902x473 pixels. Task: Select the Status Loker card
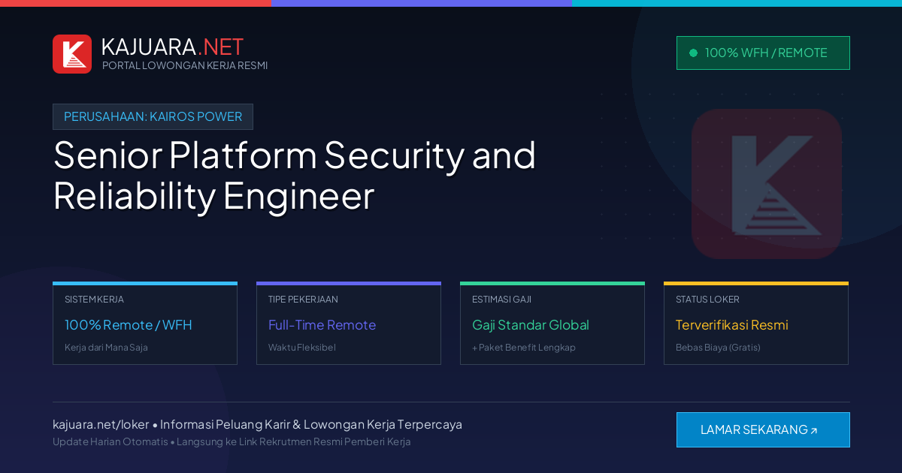point(756,324)
